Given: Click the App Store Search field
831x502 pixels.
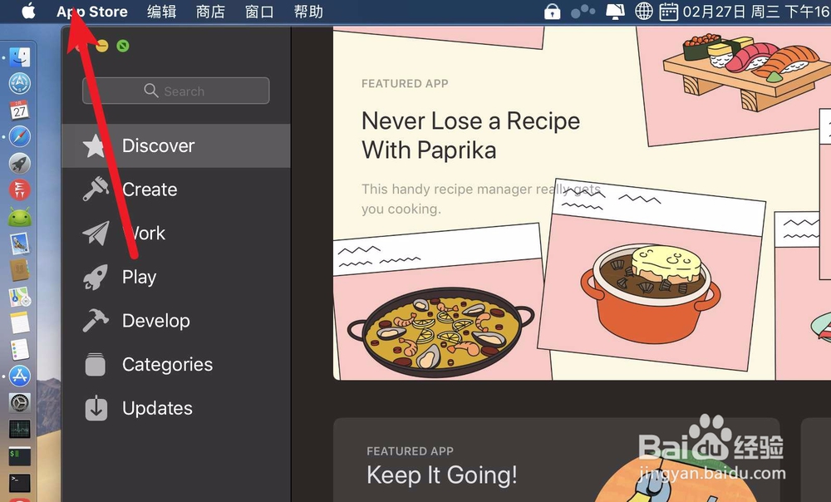Looking at the screenshot, I should 176,91.
